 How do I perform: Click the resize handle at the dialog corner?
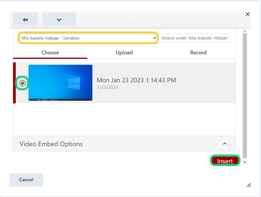coord(249,185)
